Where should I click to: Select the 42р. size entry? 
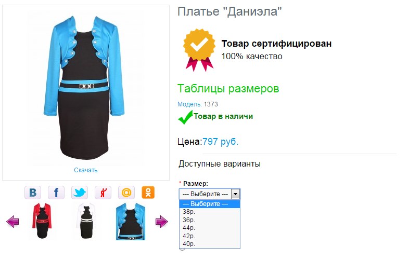click(x=209, y=236)
